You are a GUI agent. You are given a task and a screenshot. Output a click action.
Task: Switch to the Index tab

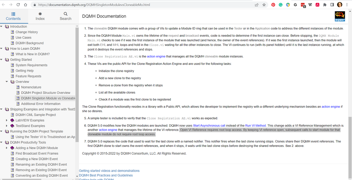click(40, 16)
